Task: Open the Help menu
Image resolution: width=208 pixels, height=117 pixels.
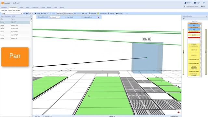Action: [197, 3]
